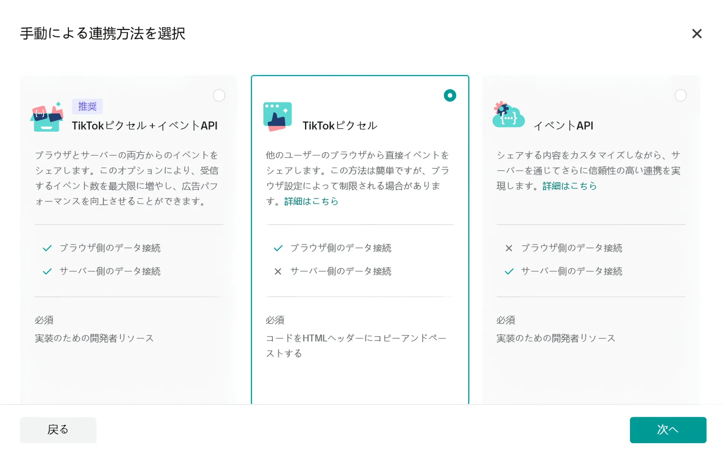Click ブラウザ側のデータ接続 text in first card

point(110,248)
